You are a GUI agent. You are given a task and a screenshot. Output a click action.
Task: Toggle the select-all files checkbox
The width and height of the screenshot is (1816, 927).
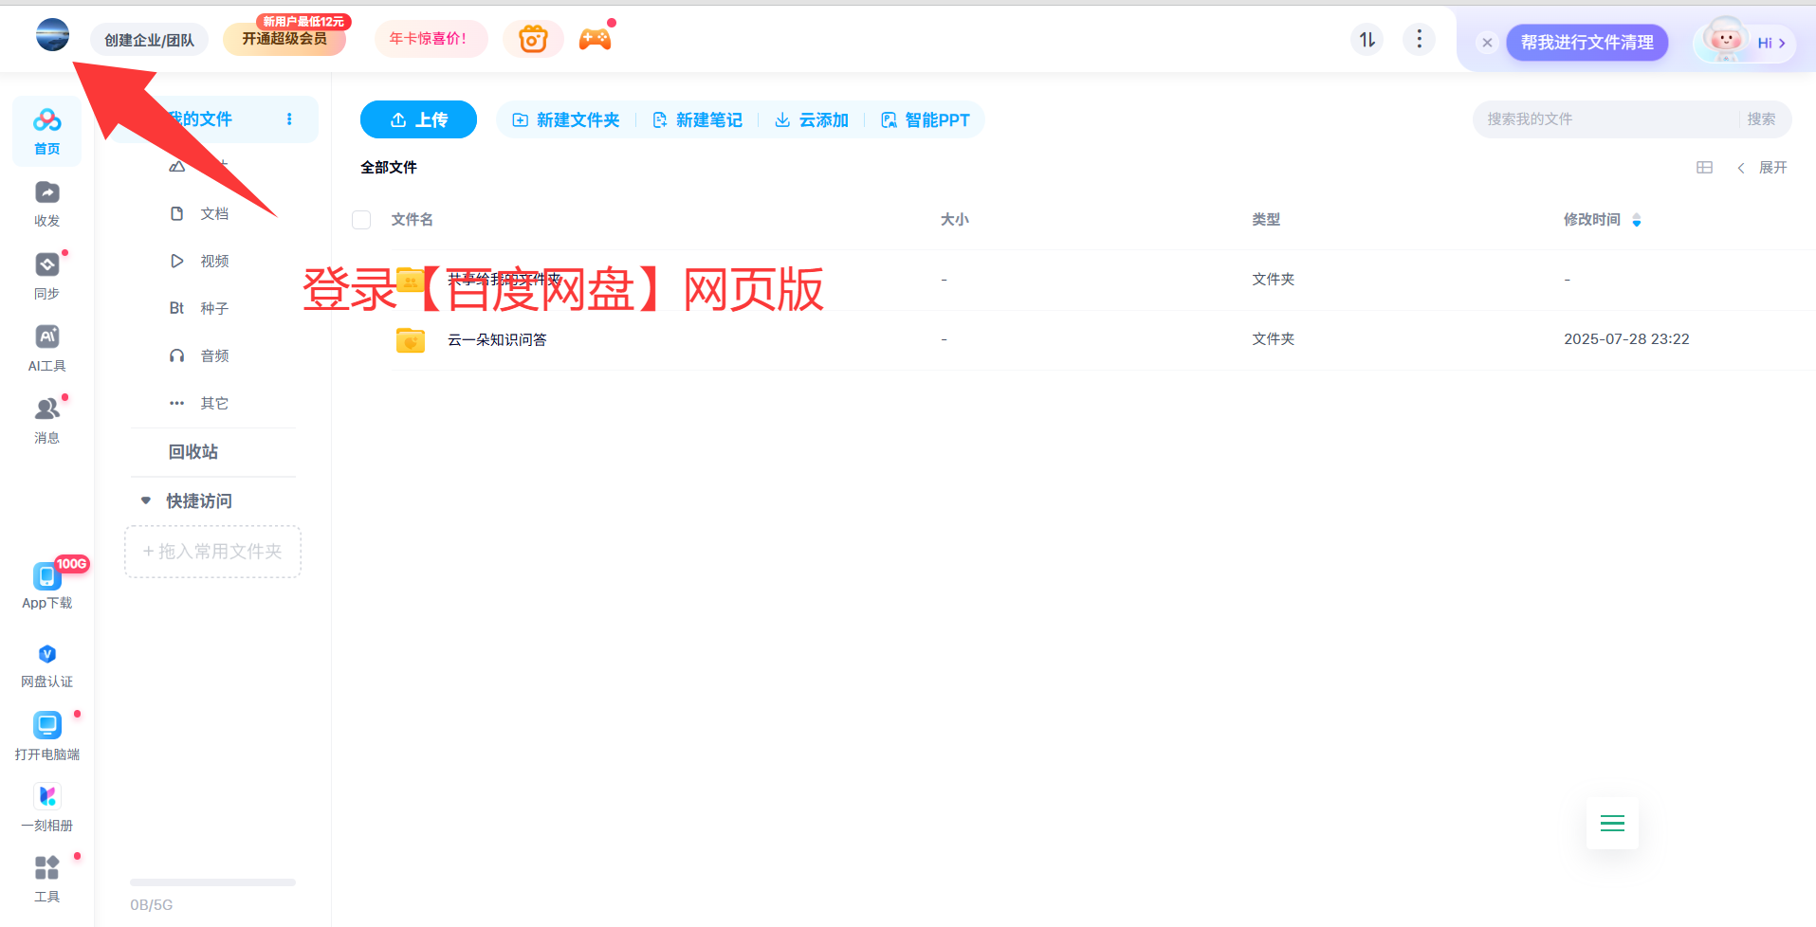coord(361,220)
